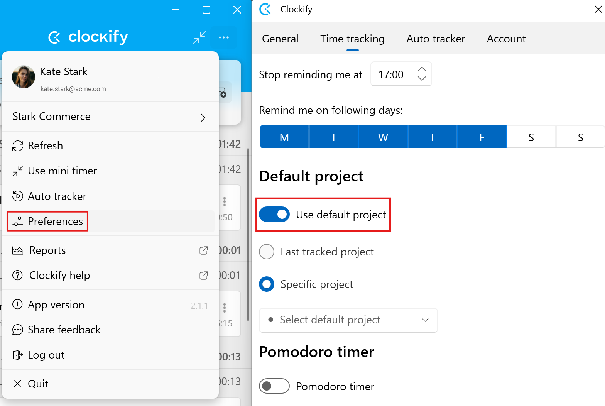Click the Auto tracker menu icon
This screenshot has width=605, height=406.
18,196
